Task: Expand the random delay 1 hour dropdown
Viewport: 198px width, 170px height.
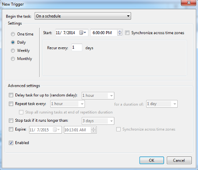Action: [98, 96]
